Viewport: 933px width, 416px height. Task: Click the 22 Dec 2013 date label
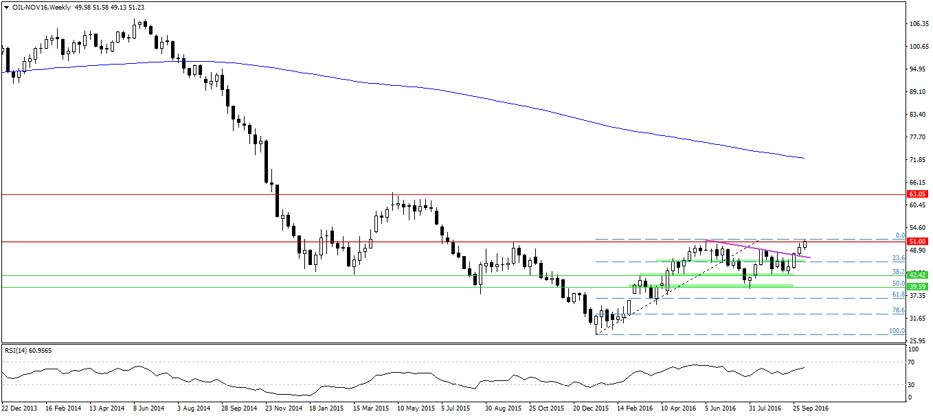[x=19, y=408]
